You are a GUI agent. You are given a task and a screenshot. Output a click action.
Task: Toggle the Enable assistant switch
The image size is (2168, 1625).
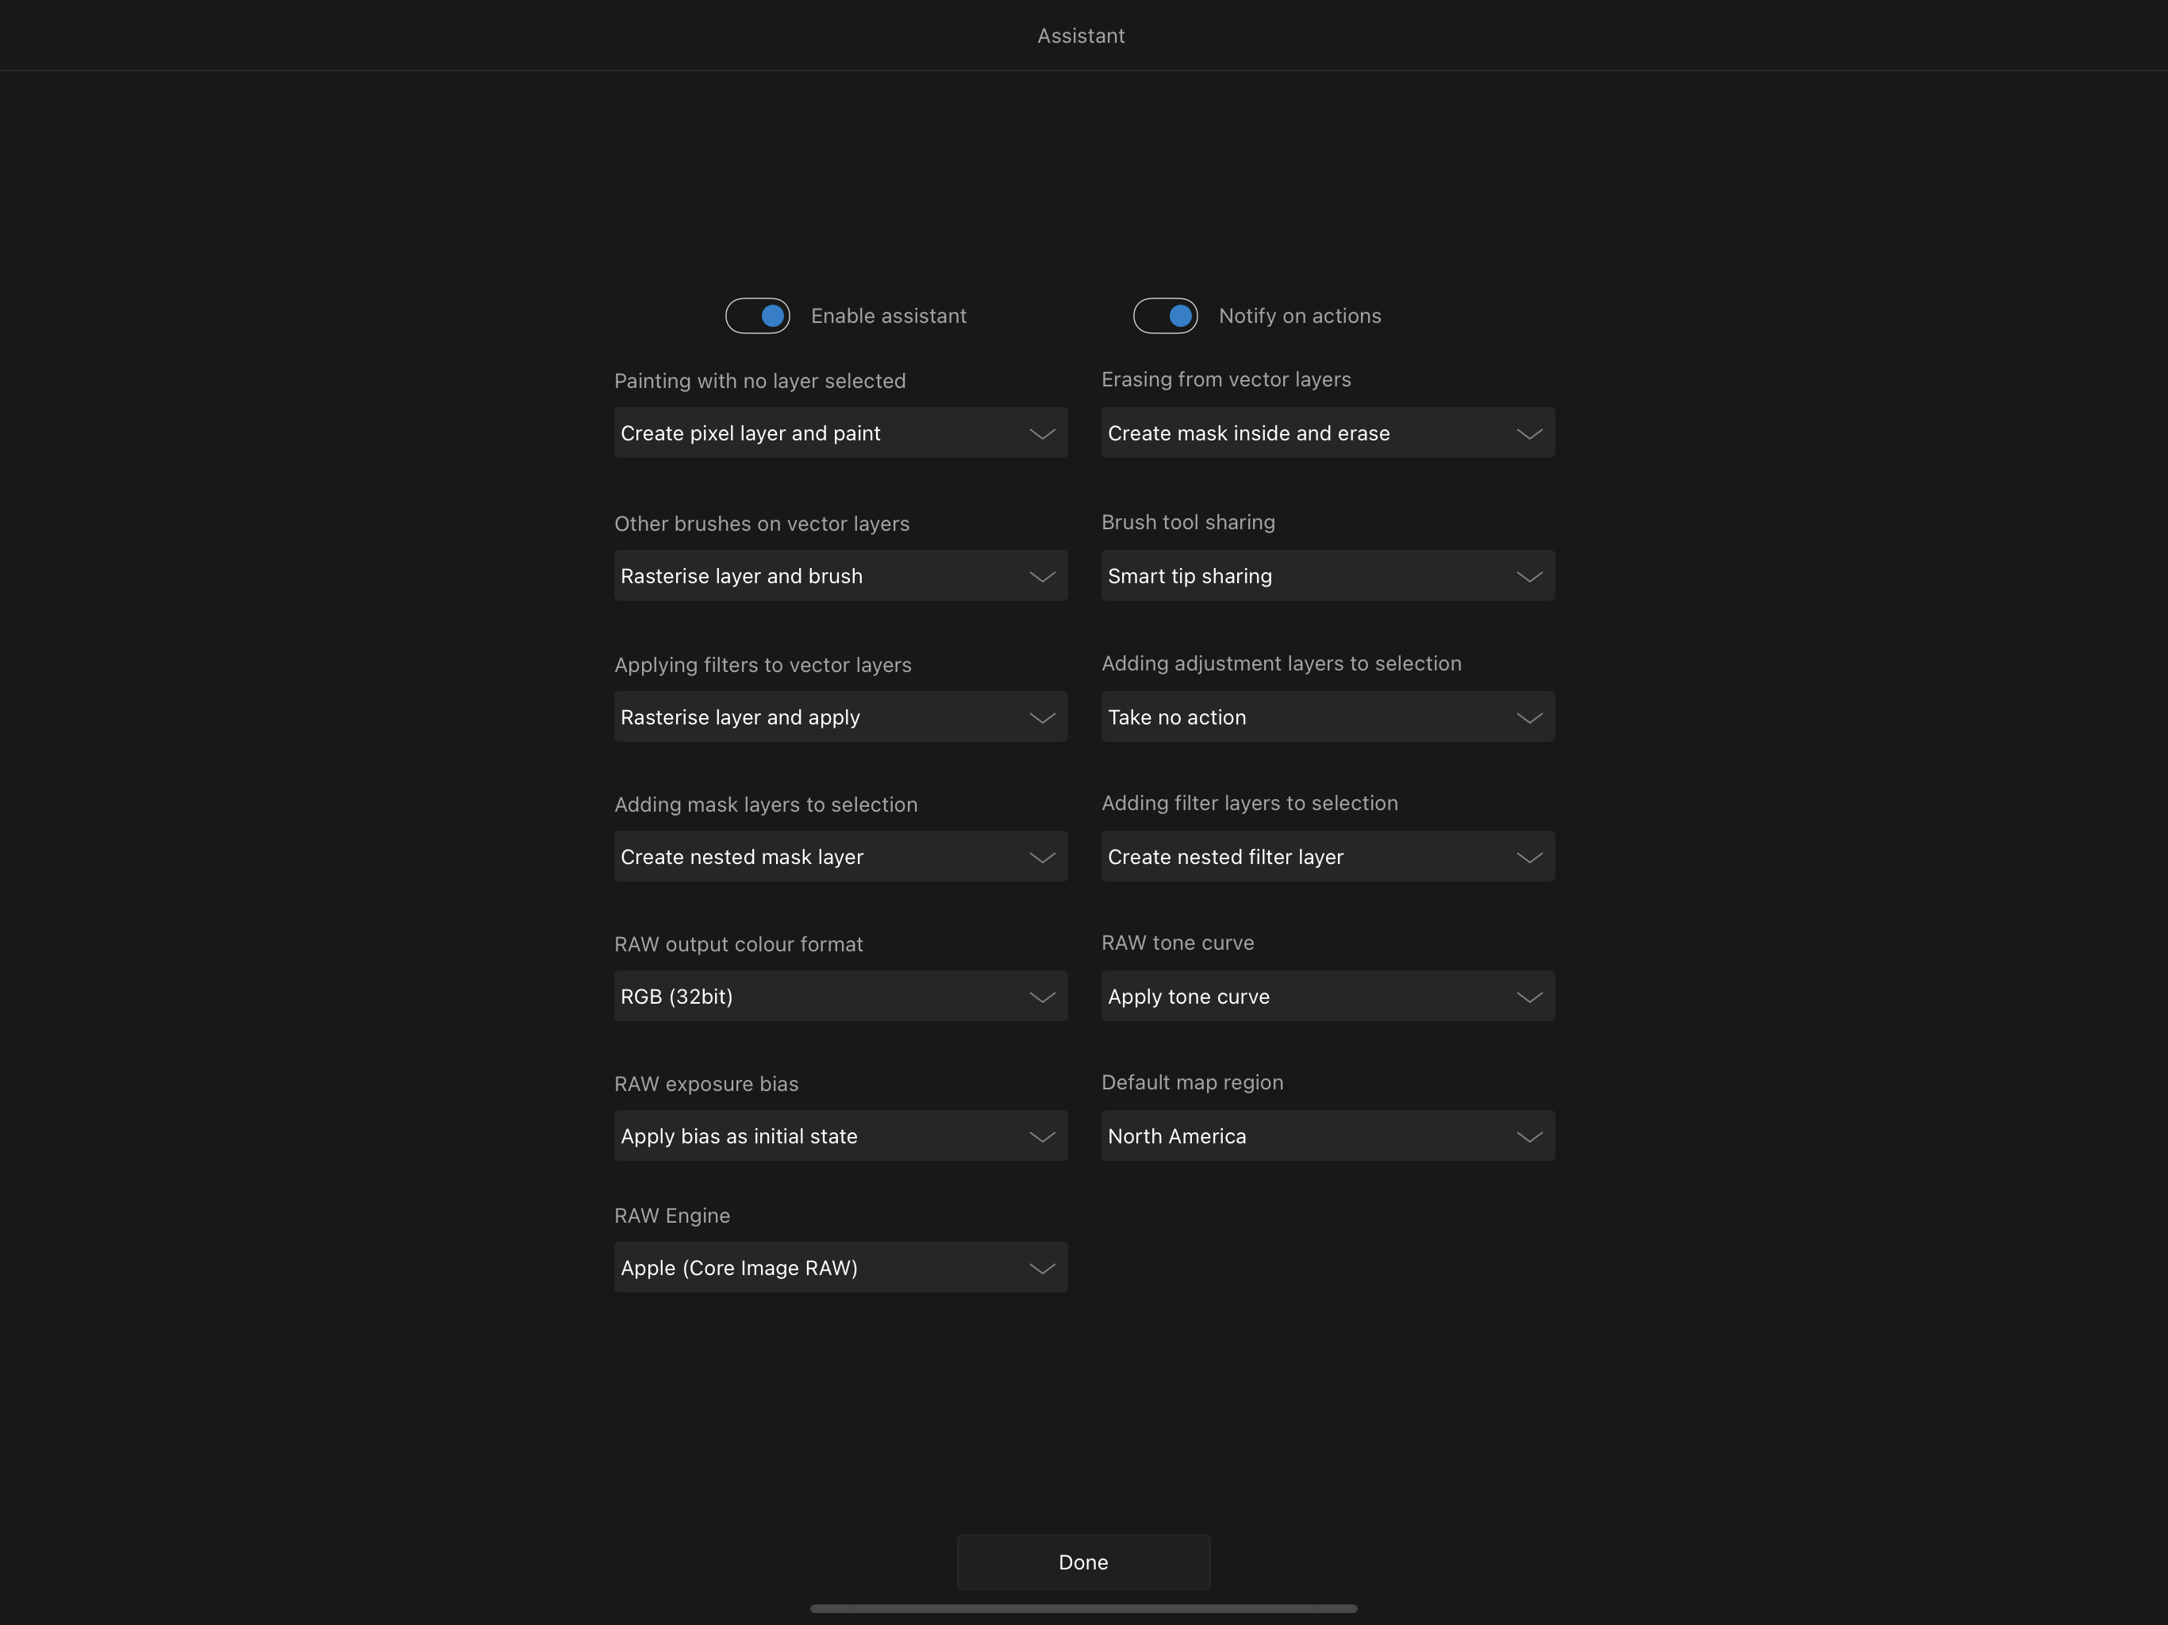(756, 316)
